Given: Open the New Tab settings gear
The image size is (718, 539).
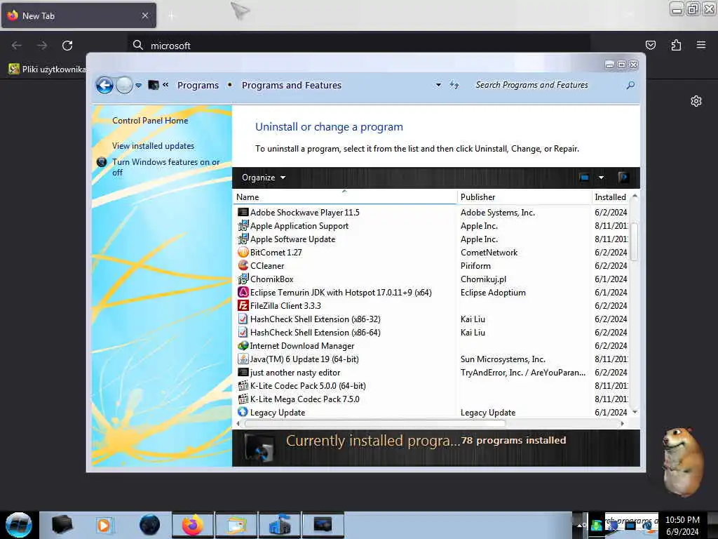Looking at the screenshot, I should tap(696, 101).
